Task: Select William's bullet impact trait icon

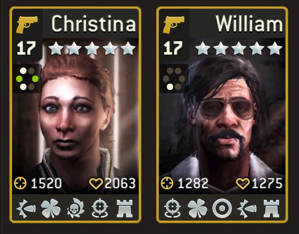Action: click(247, 208)
